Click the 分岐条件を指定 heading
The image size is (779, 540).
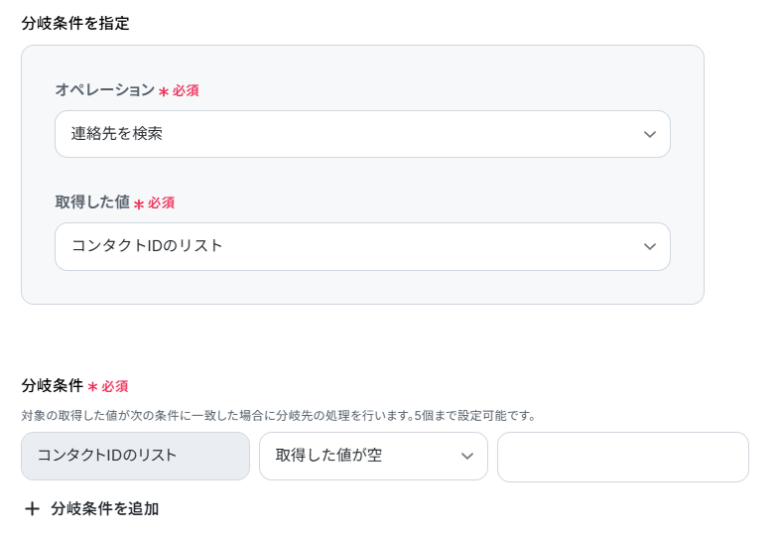tap(75, 24)
